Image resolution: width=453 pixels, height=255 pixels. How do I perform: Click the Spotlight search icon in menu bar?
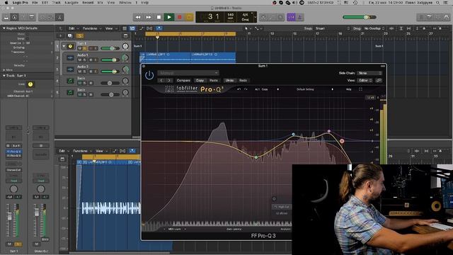coord(438,3)
